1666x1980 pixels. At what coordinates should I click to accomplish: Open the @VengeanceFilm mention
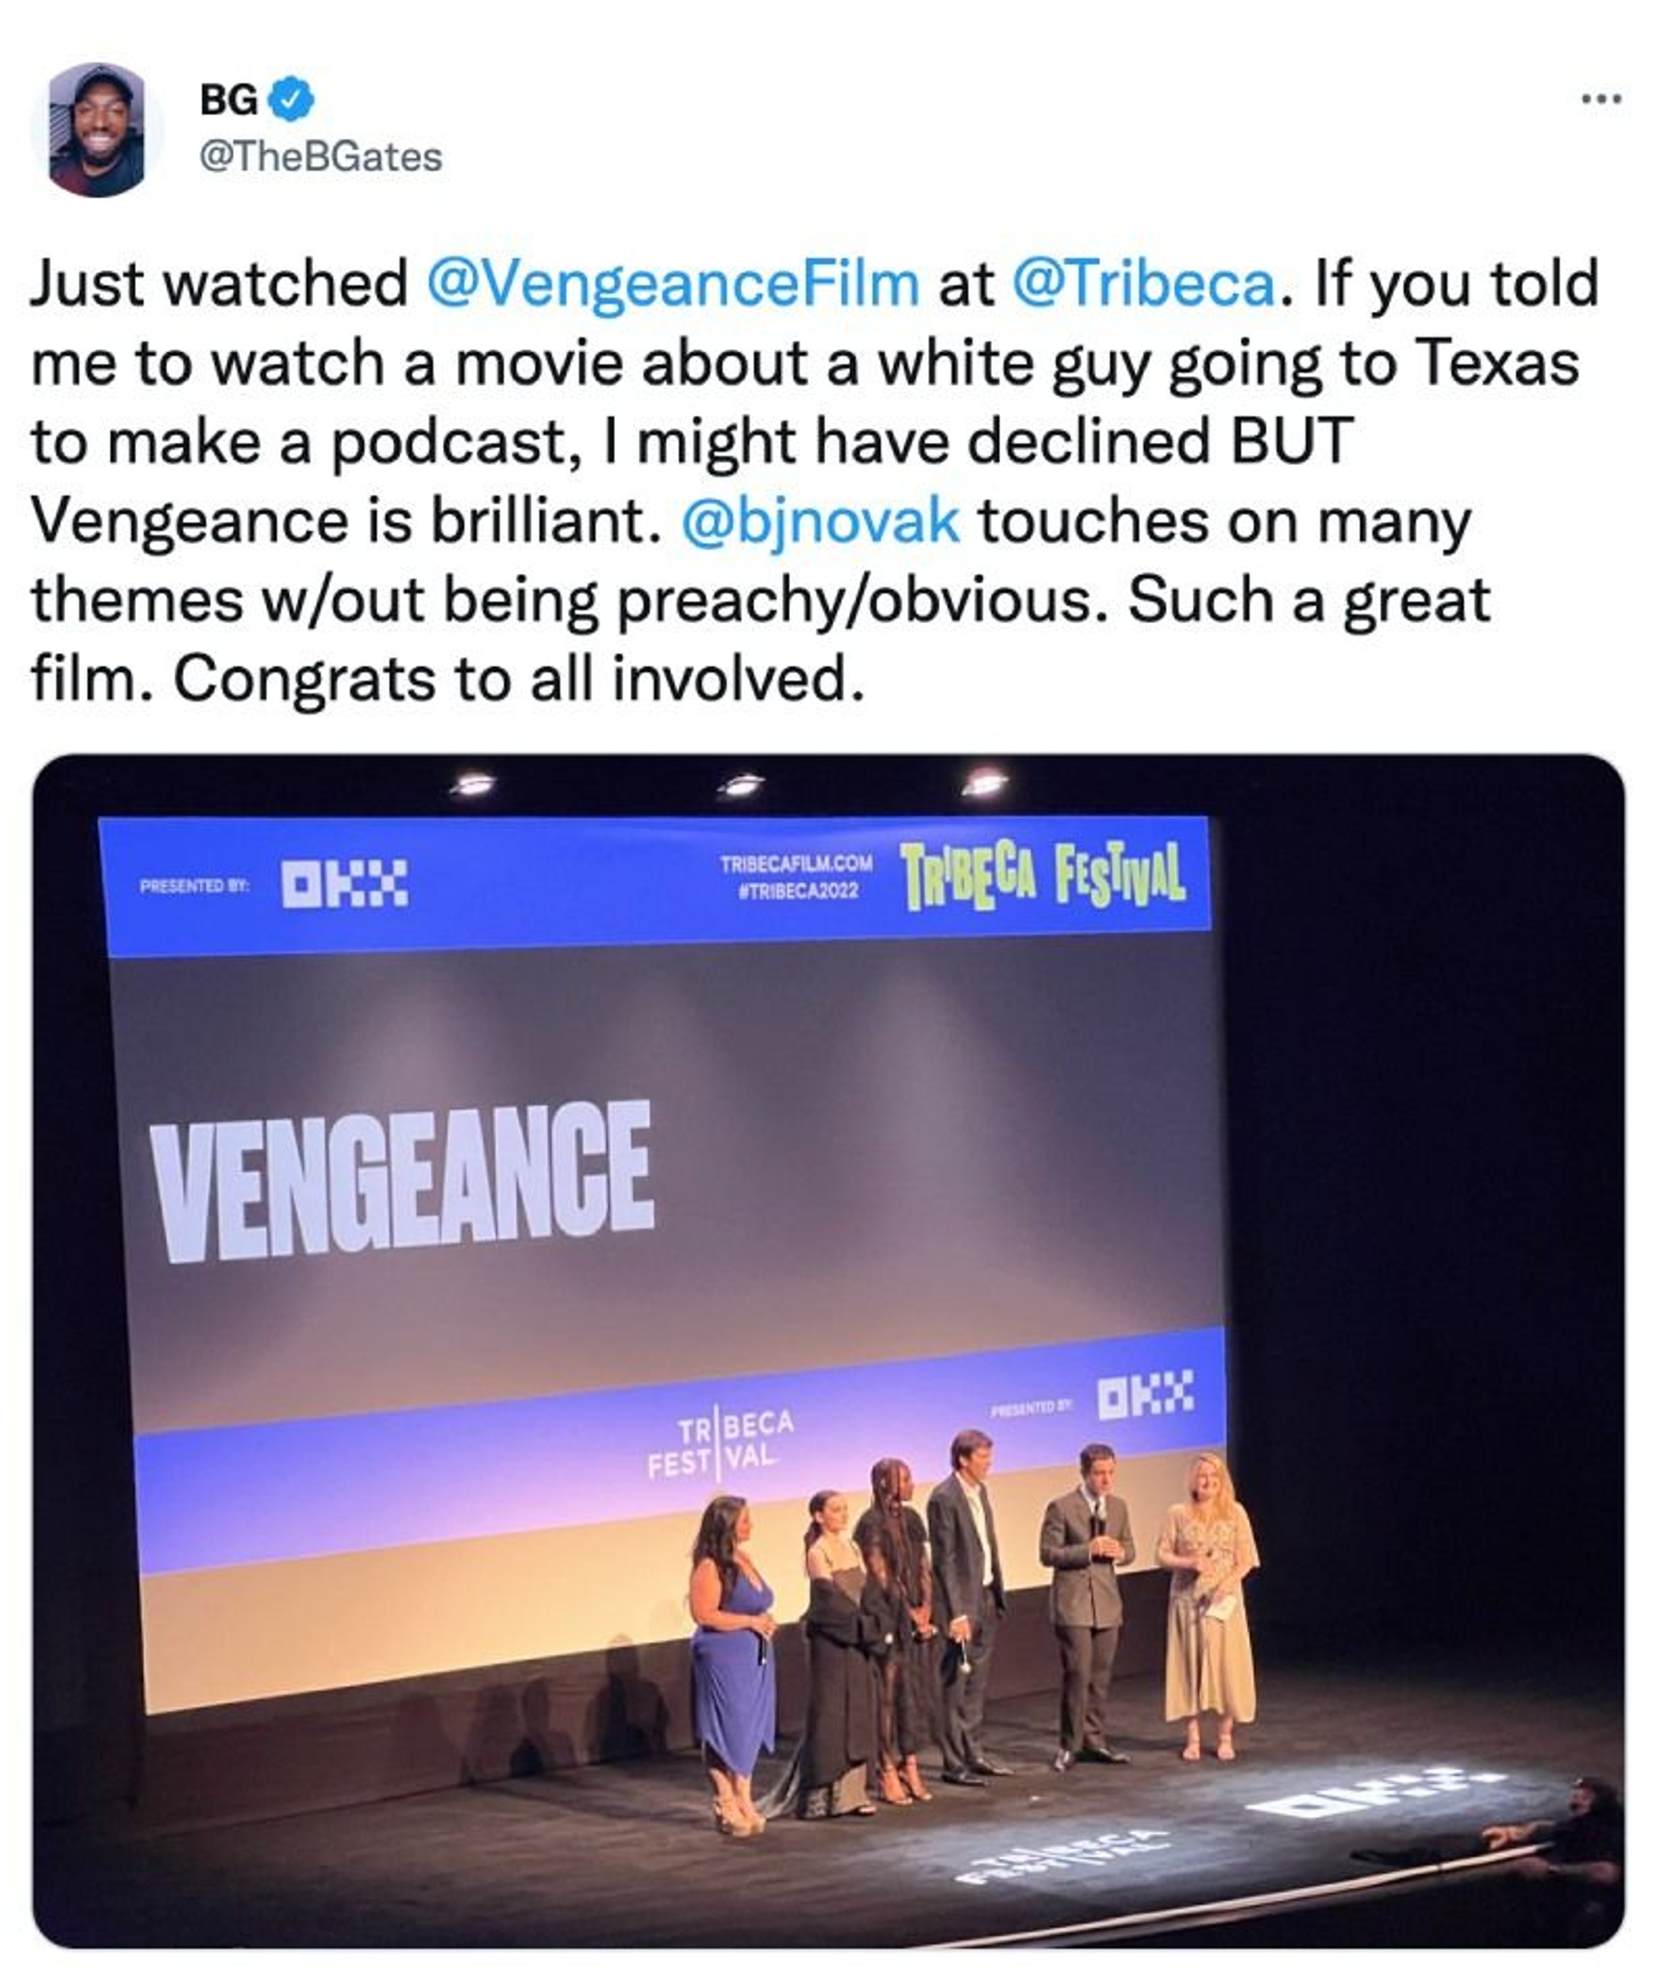pos(672,283)
